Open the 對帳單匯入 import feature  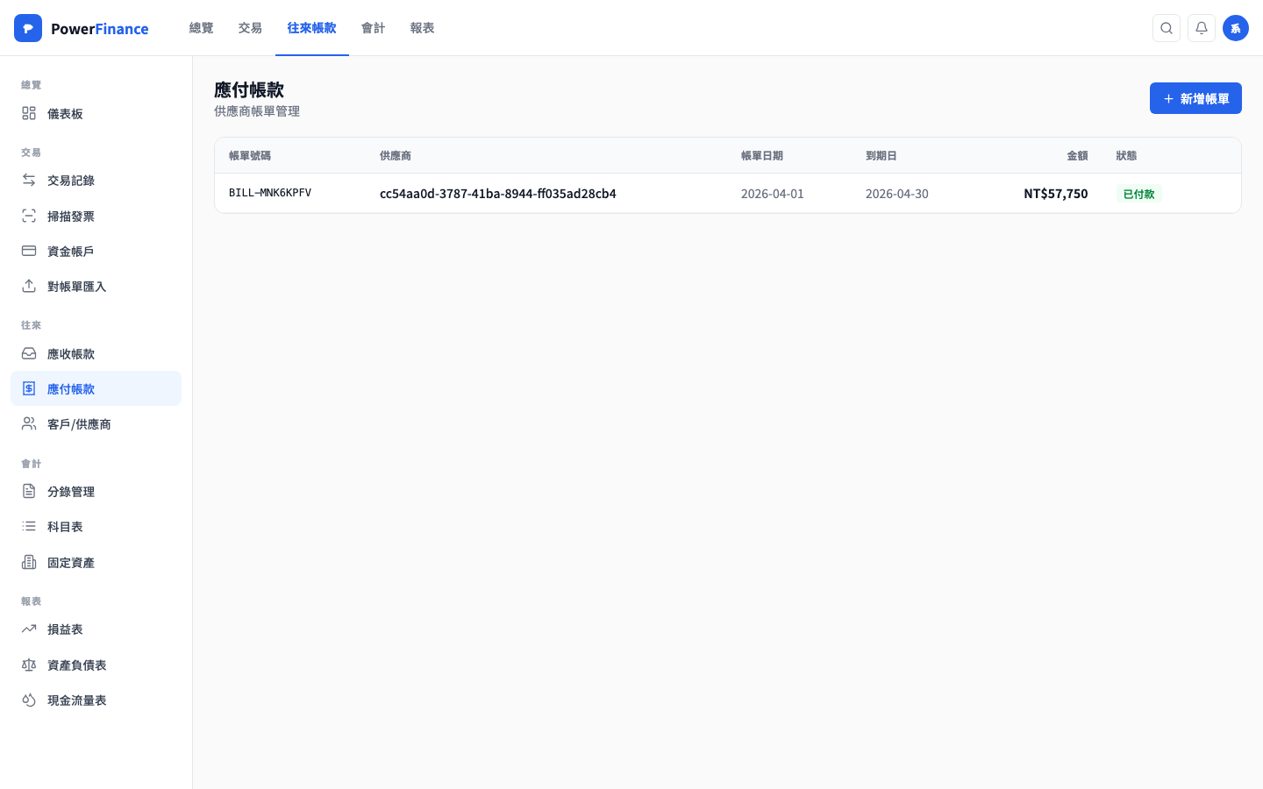(x=75, y=286)
